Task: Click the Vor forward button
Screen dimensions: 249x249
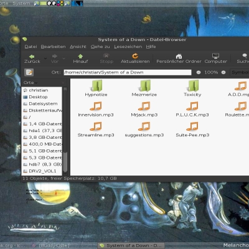Action: pyautogui.click(x=55, y=59)
